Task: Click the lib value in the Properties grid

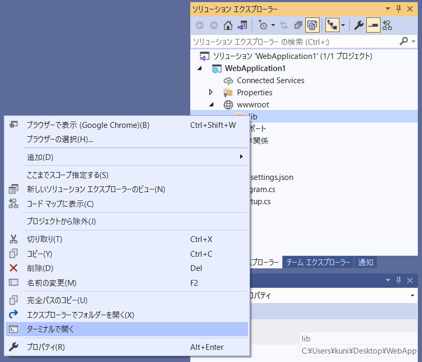Action: click(x=359, y=338)
